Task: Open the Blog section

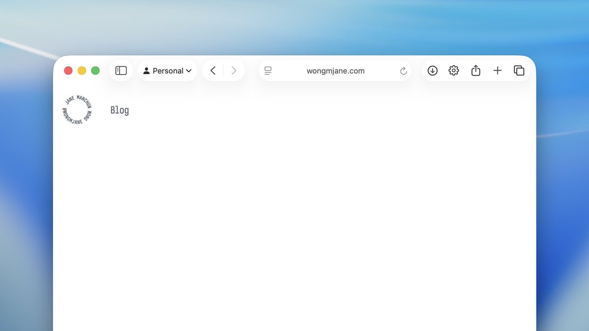Action: [119, 110]
